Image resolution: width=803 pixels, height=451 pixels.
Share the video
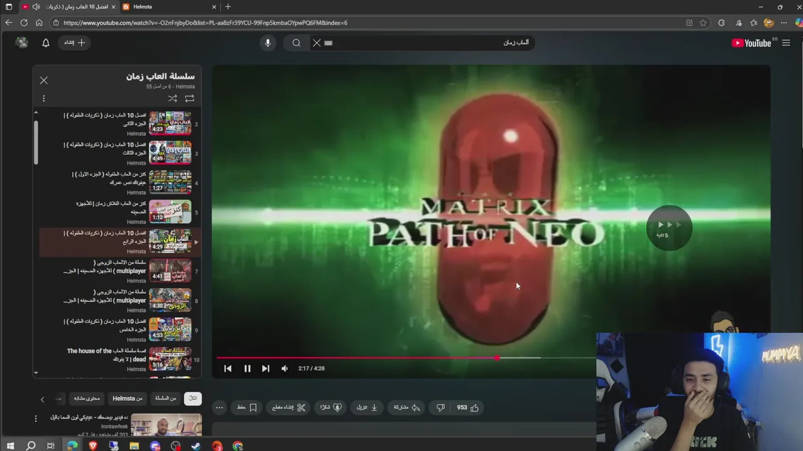[x=407, y=407]
